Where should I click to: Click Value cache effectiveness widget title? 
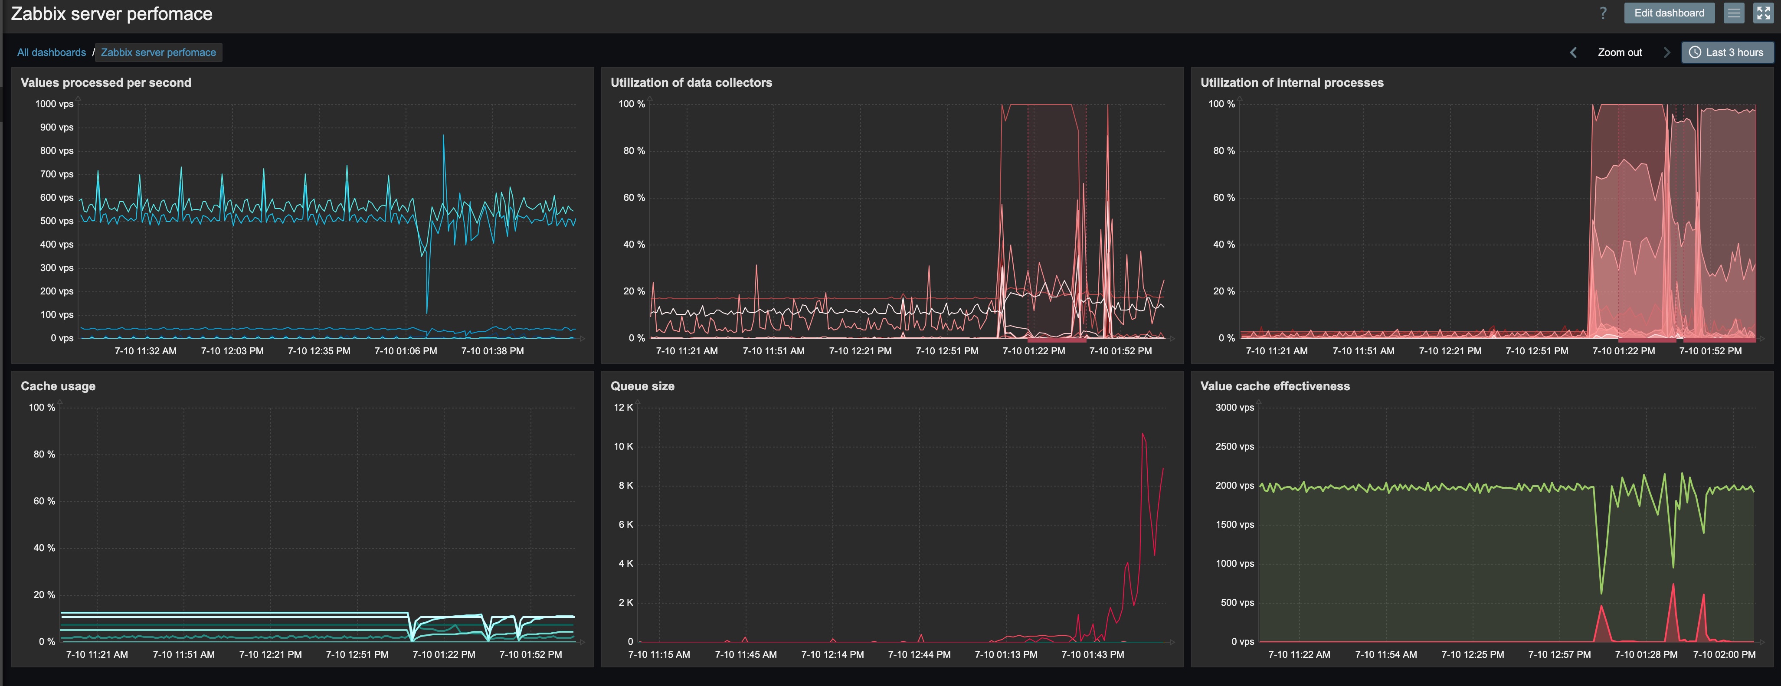[1275, 386]
